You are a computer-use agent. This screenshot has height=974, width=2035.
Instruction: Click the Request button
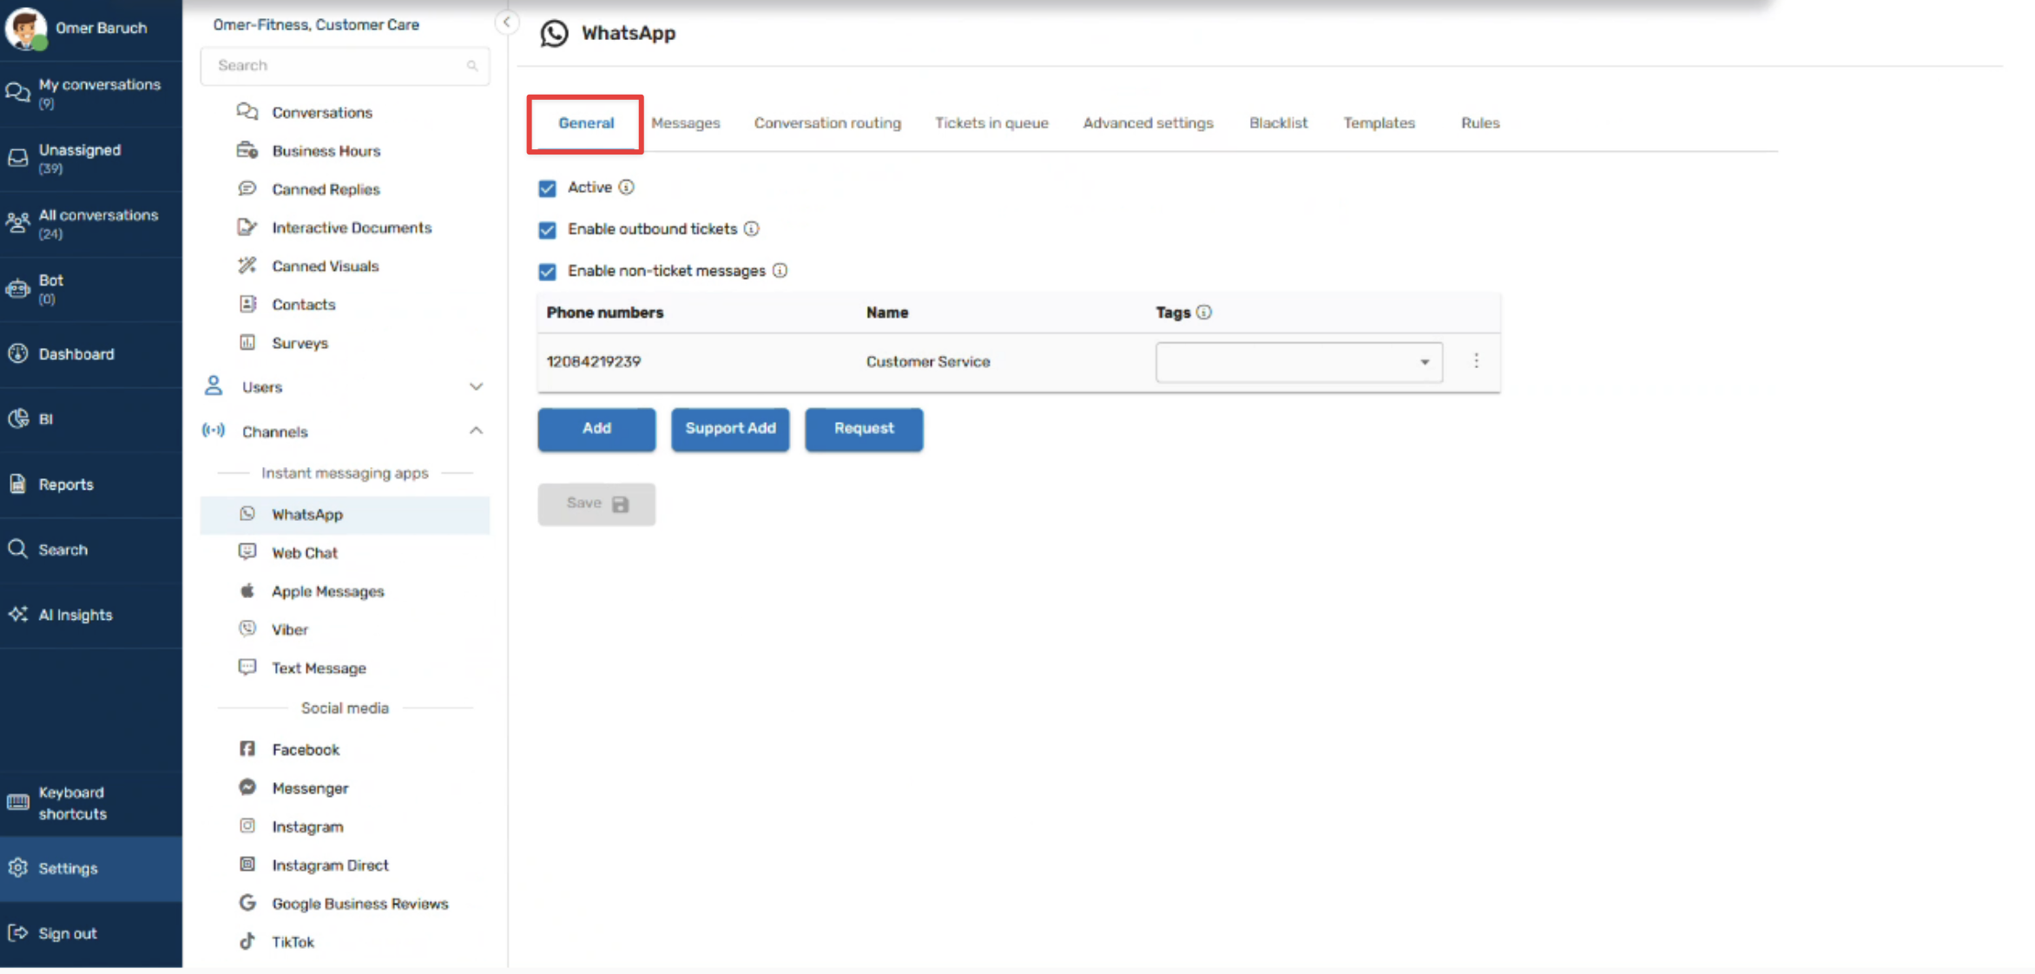click(864, 429)
